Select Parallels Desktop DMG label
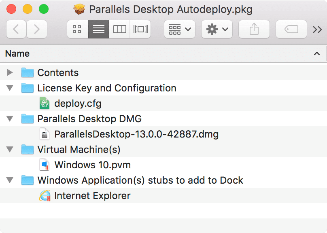The width and height of the screenshot is (327, 233). (89, 119)
